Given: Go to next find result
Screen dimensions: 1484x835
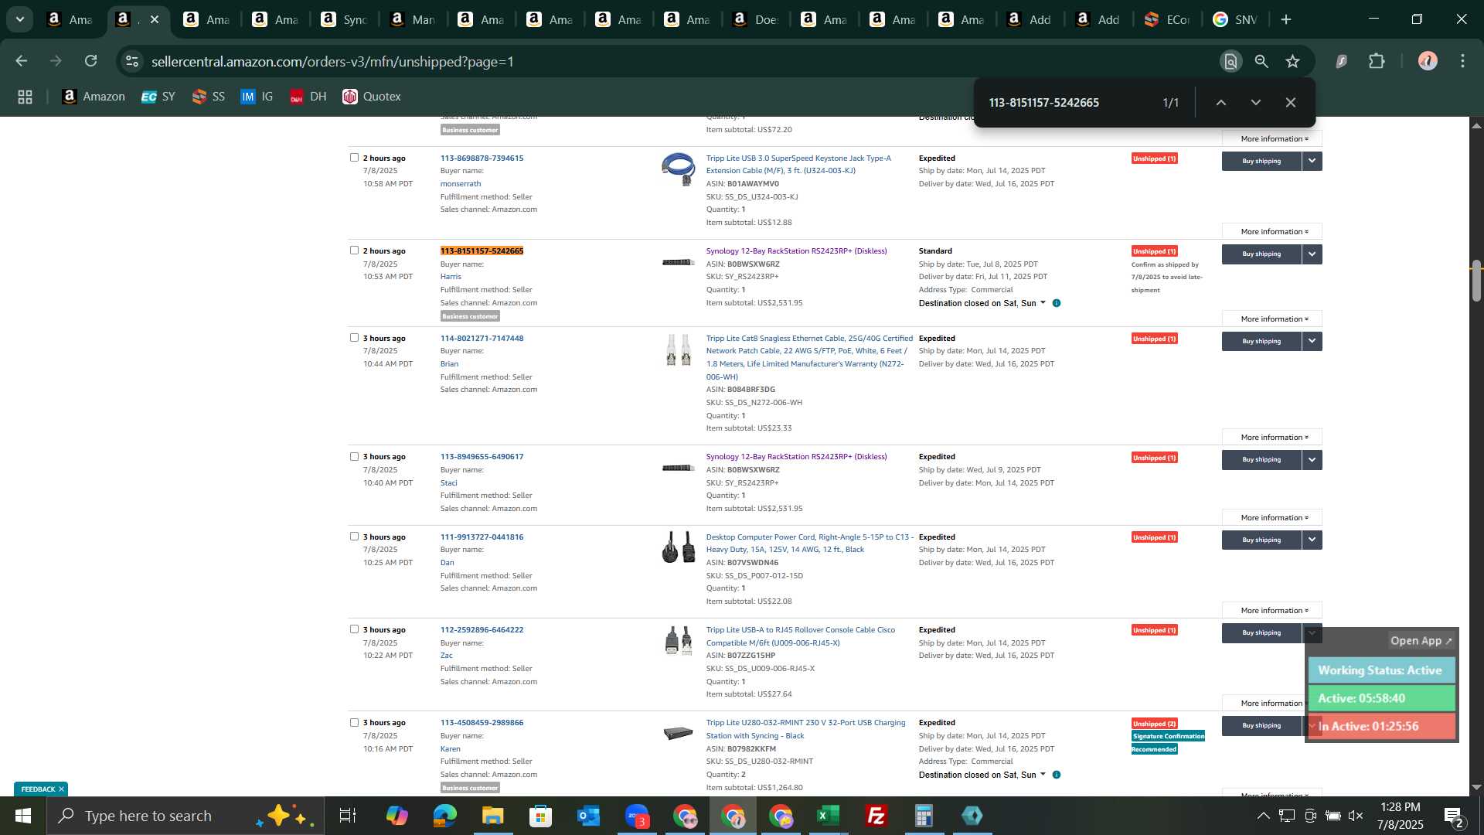Looking at the screenshot, I should 1255,102.
